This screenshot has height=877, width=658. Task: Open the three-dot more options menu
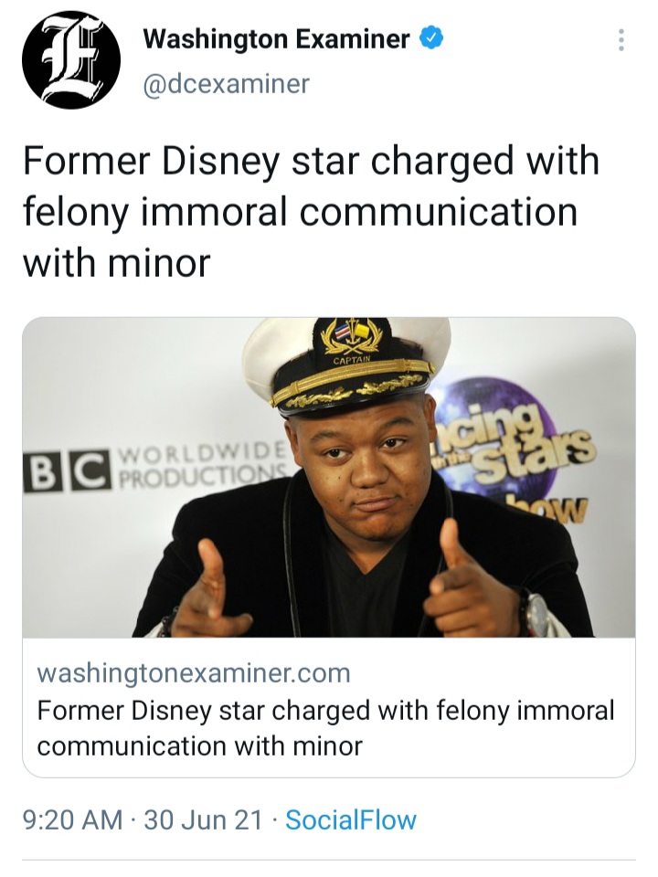[621, 40]
